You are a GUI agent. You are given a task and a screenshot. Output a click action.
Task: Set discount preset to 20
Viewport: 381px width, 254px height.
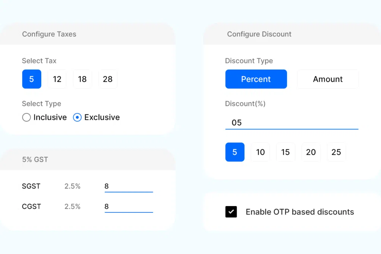point(311,152)
